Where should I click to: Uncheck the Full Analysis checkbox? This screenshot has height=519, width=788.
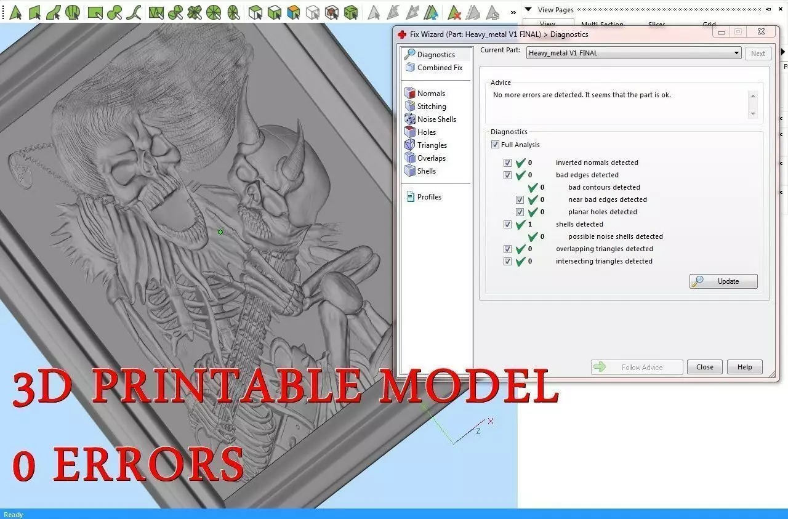click(x=495, y=145)
